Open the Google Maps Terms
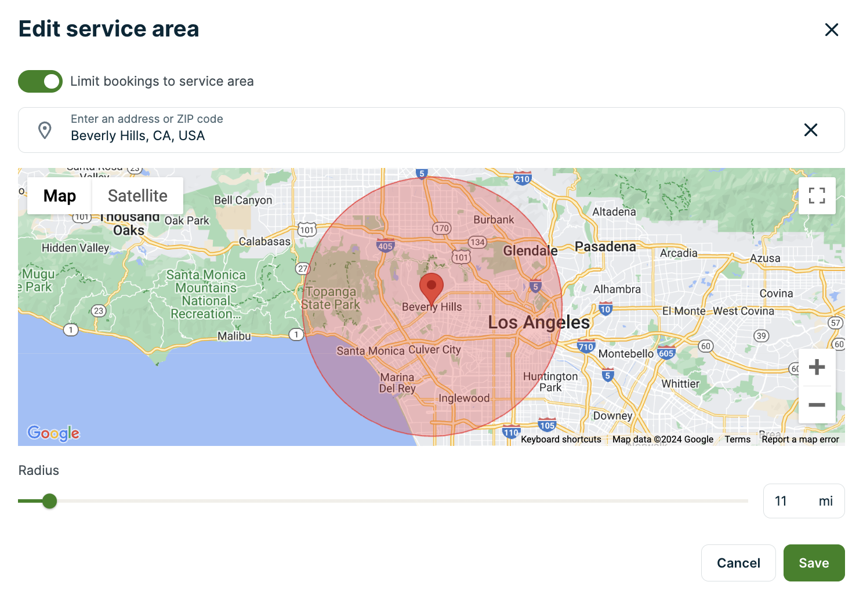This screenshot has width=863, height=600. coord(737,439)
